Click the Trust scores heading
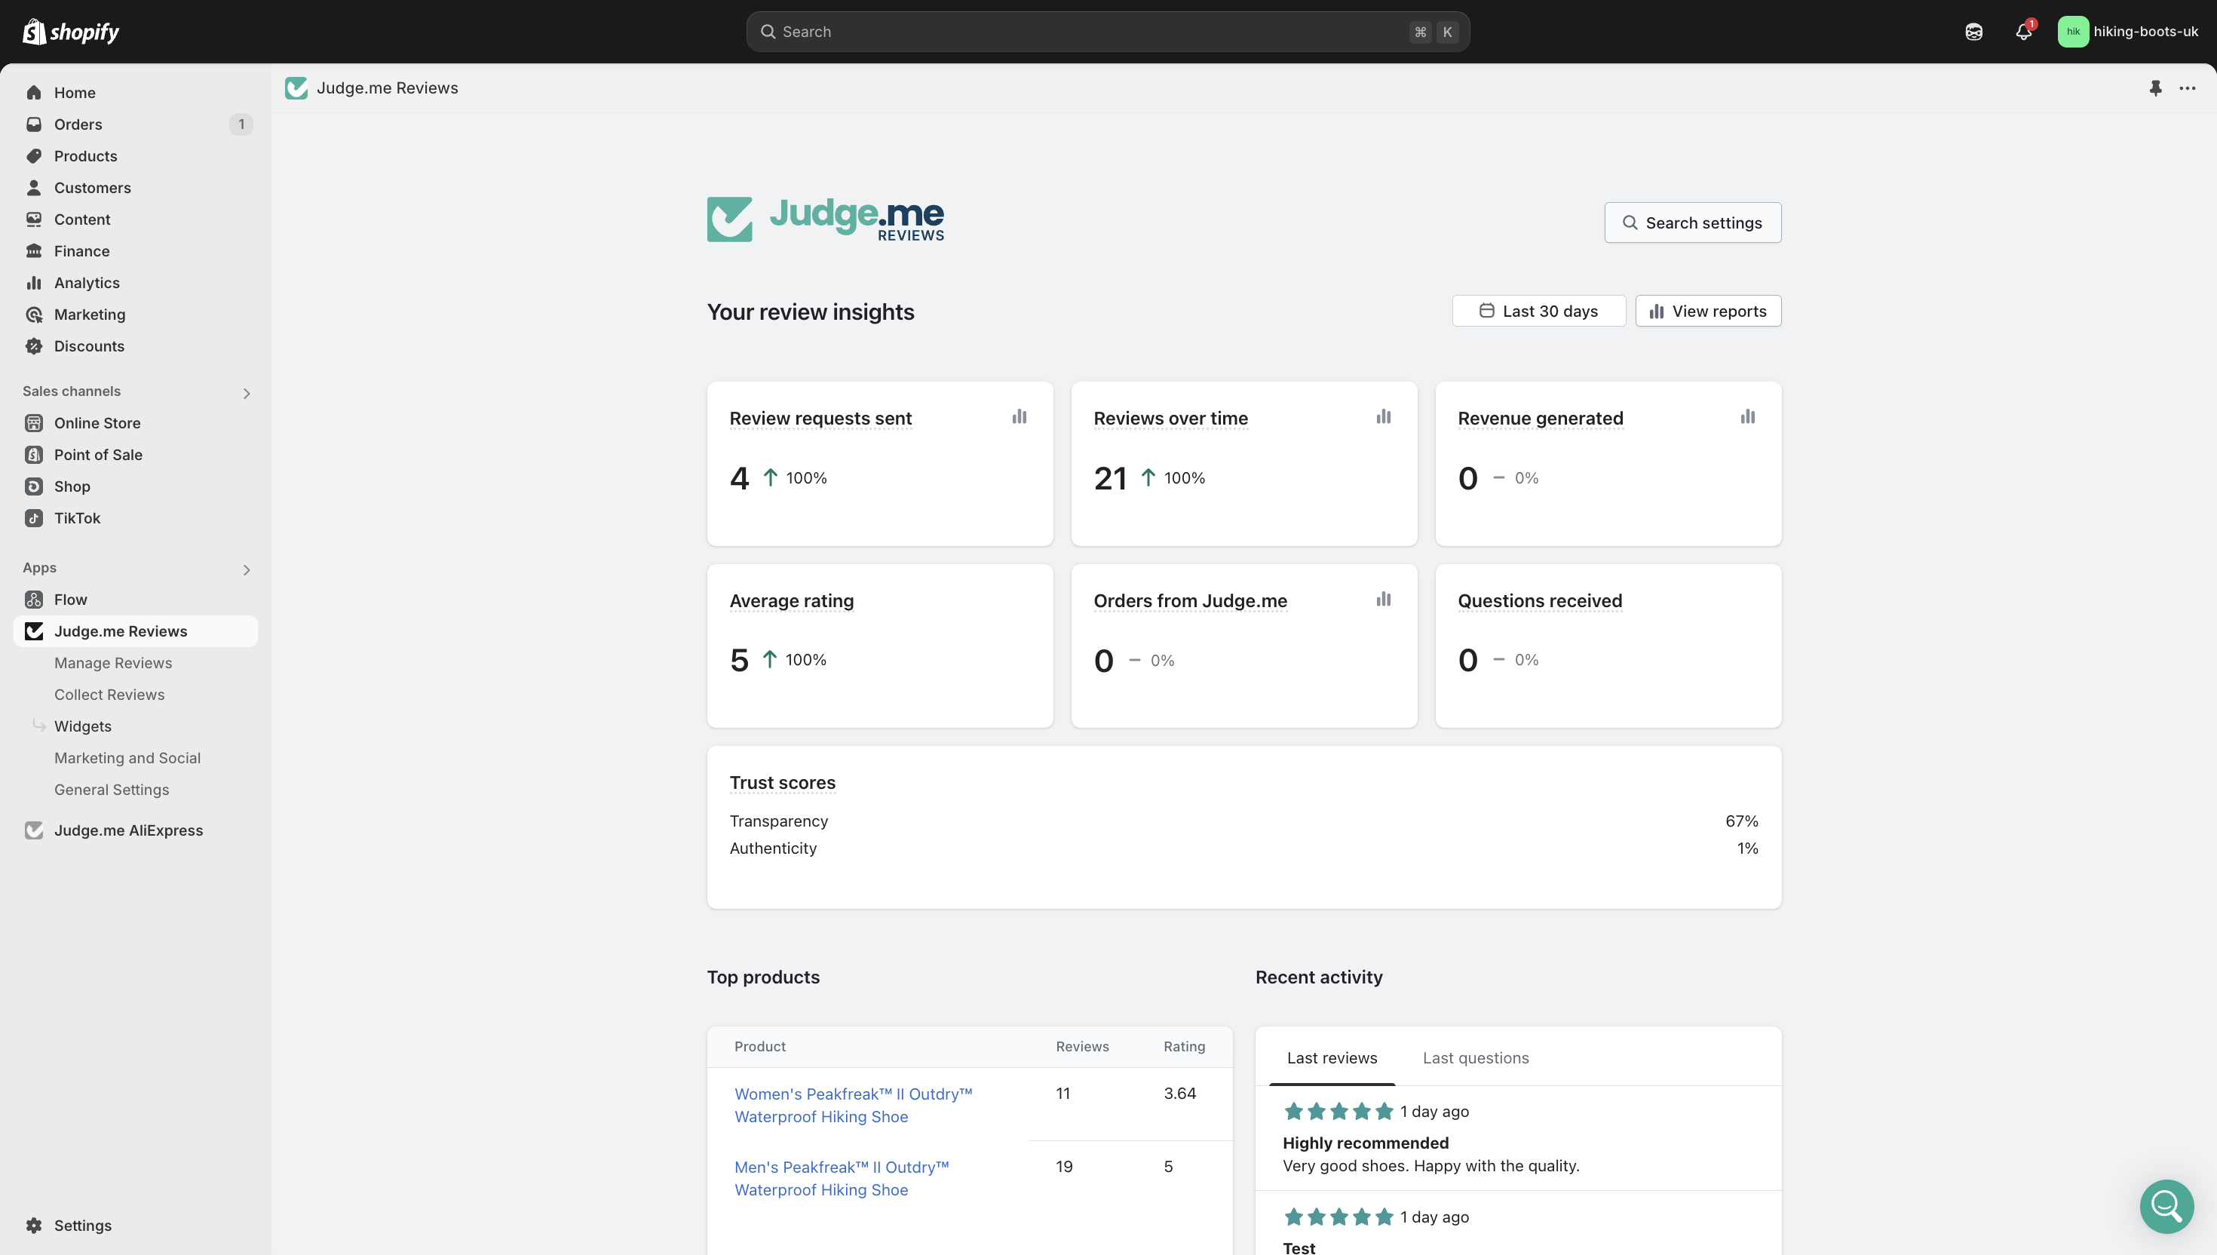The width and height of the screenshot is (2217, 1255). point(783,783)
